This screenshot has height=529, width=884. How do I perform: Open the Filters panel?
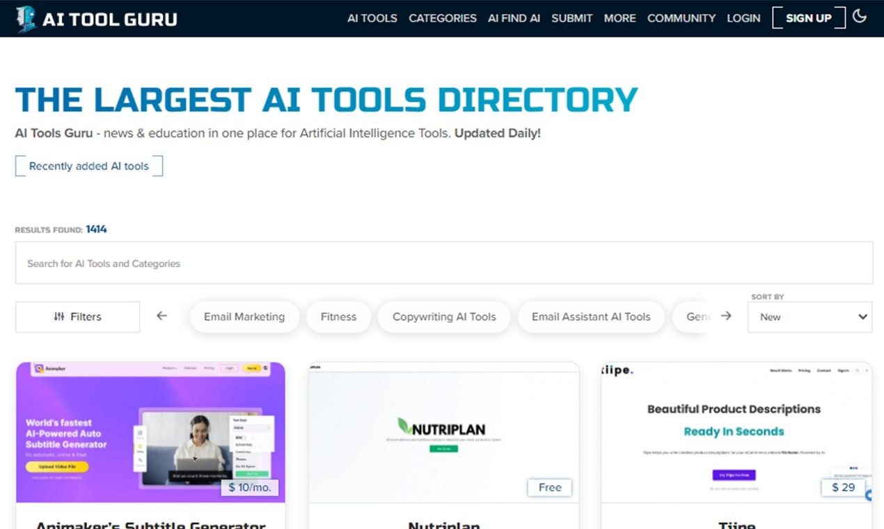(77, 317)
